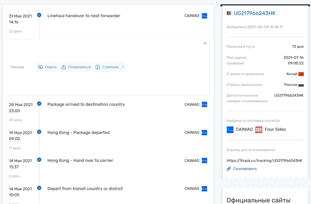Viewport: 311px width, 204px height.
Task: Click 'Реклама' label in ad block
Action: point(17,67)
